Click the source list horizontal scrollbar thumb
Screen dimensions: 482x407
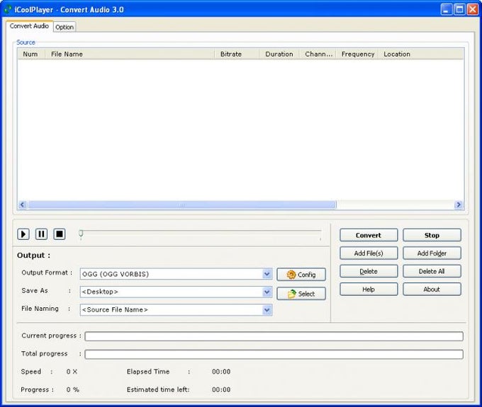182,205
